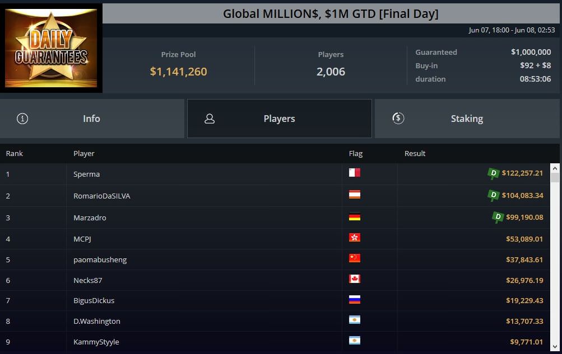Select the Players tab
The height and width of the screenshot is (354, 562).
coord(279,119)
